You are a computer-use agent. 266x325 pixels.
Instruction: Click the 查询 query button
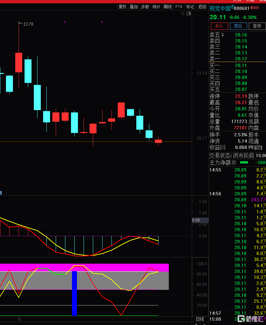pyautogui.click(x=257, y=26)
